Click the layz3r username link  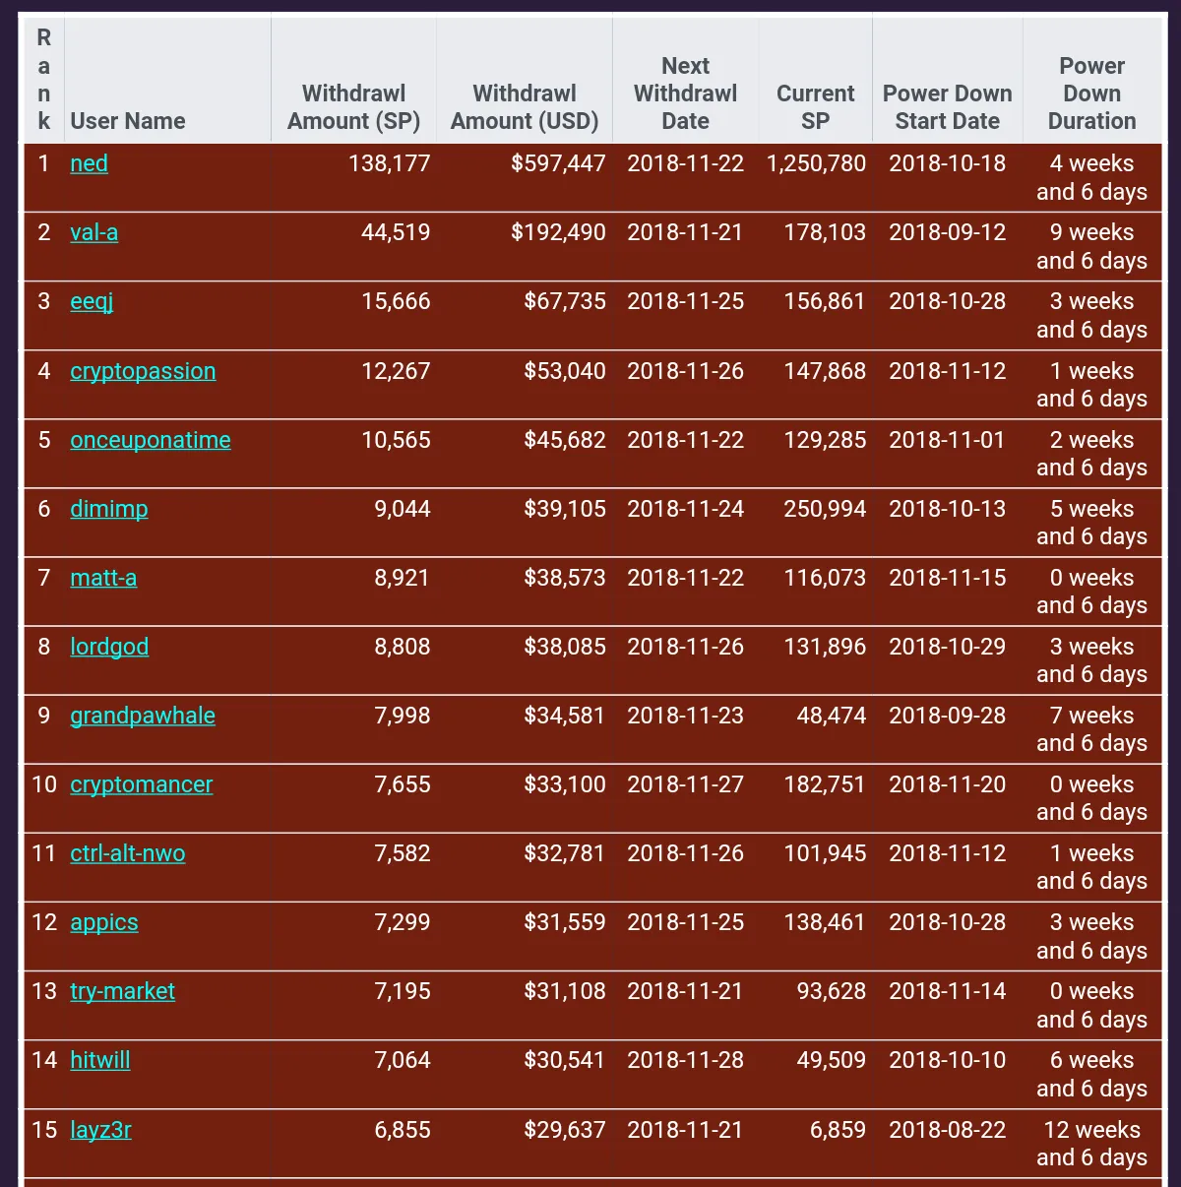(x=100, y=1131)
